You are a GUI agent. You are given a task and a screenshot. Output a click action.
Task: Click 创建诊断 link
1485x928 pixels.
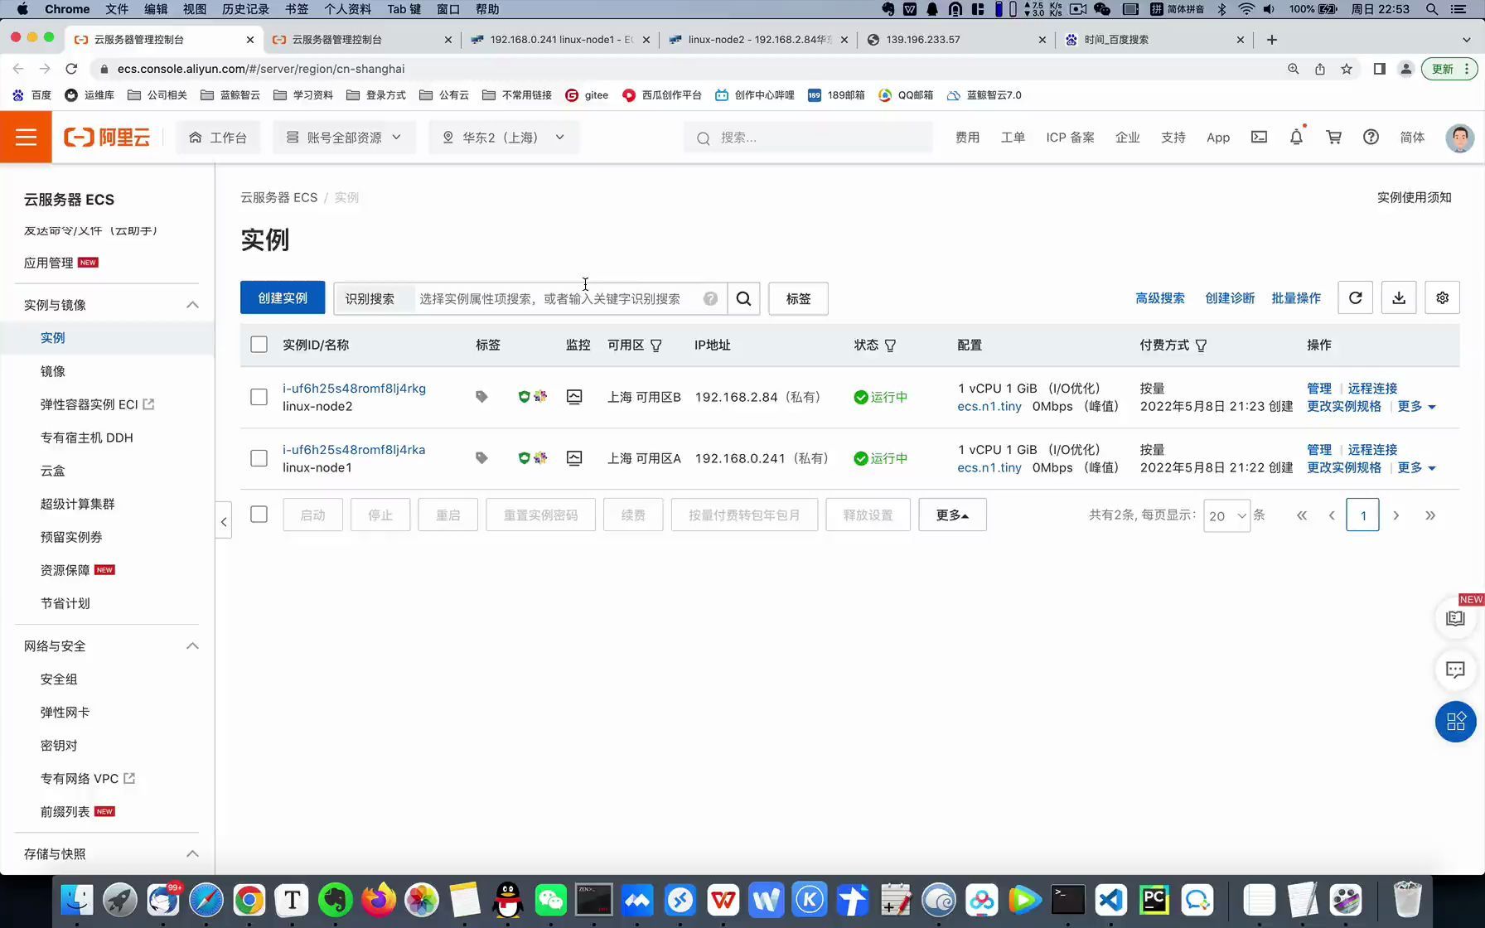tap(1230, 298)
